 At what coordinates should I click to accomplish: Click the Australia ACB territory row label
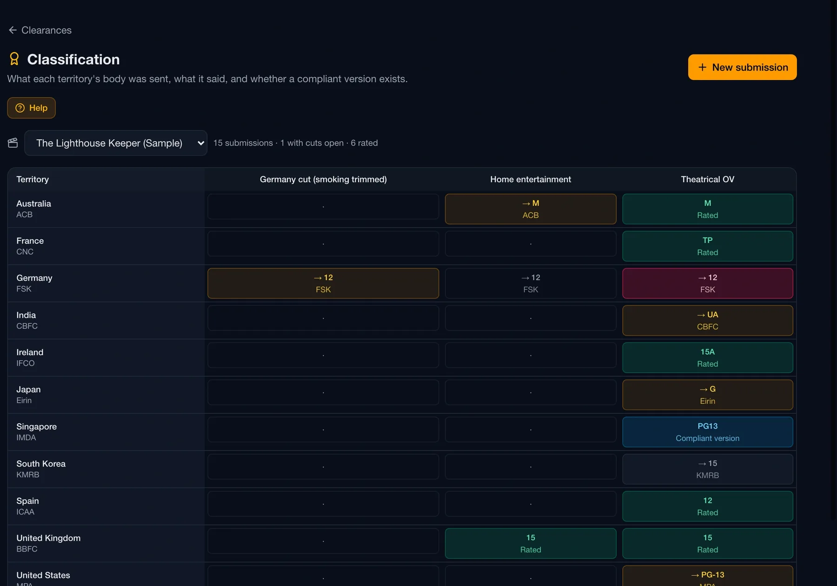point(106,209)
